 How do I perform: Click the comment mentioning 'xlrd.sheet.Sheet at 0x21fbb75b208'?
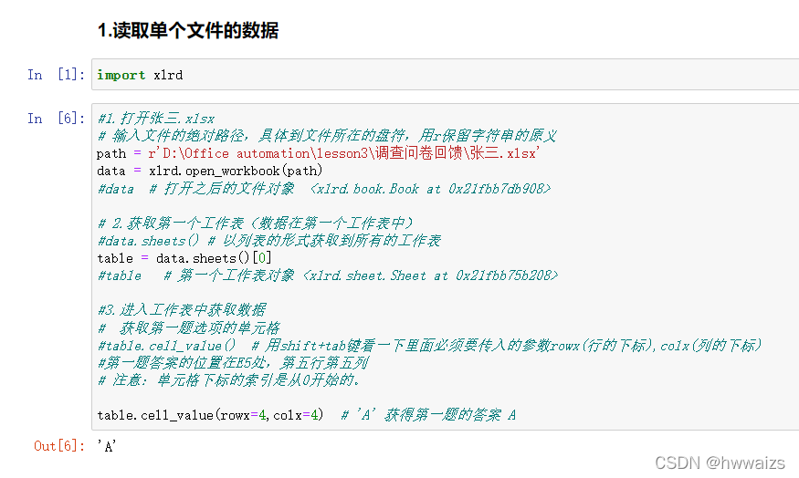click(x=328, y=275)
